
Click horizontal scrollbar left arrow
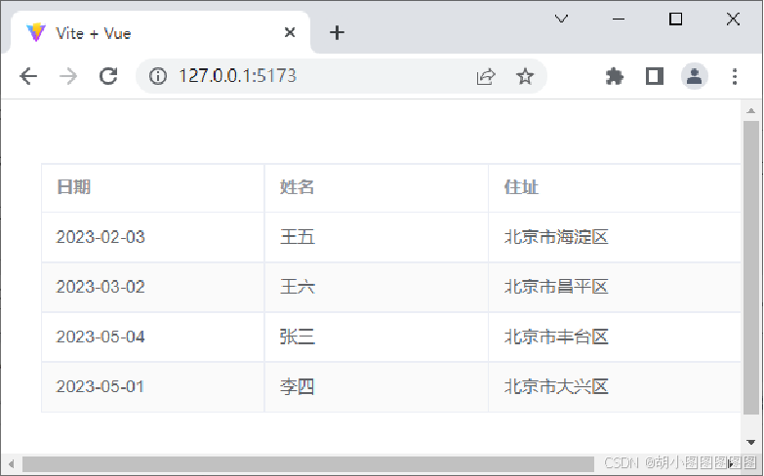tap(11, 464)
